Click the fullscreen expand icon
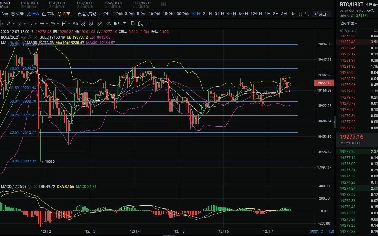The width and height of the screenshot is (378, 236). [x=301, y=14]
